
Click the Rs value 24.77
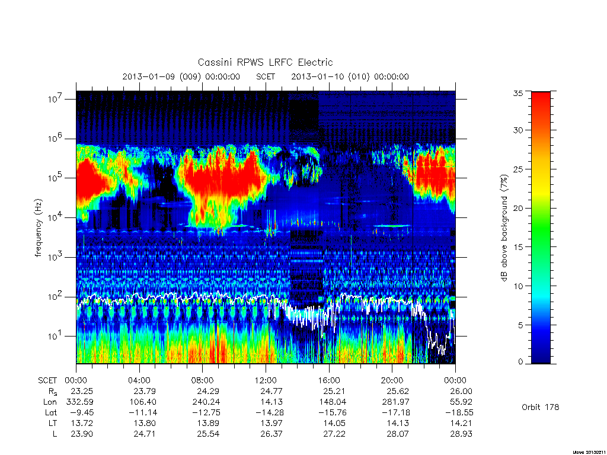[x=271, y=391]
